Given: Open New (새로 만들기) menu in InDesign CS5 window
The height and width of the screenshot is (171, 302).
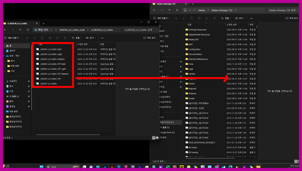Looking at the screenshot, I should pyautogui.click(x=161, y=18).
